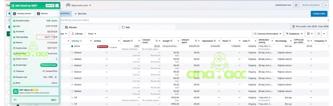
Task: Sort by the Ends column
Action: tap(246, 41)
